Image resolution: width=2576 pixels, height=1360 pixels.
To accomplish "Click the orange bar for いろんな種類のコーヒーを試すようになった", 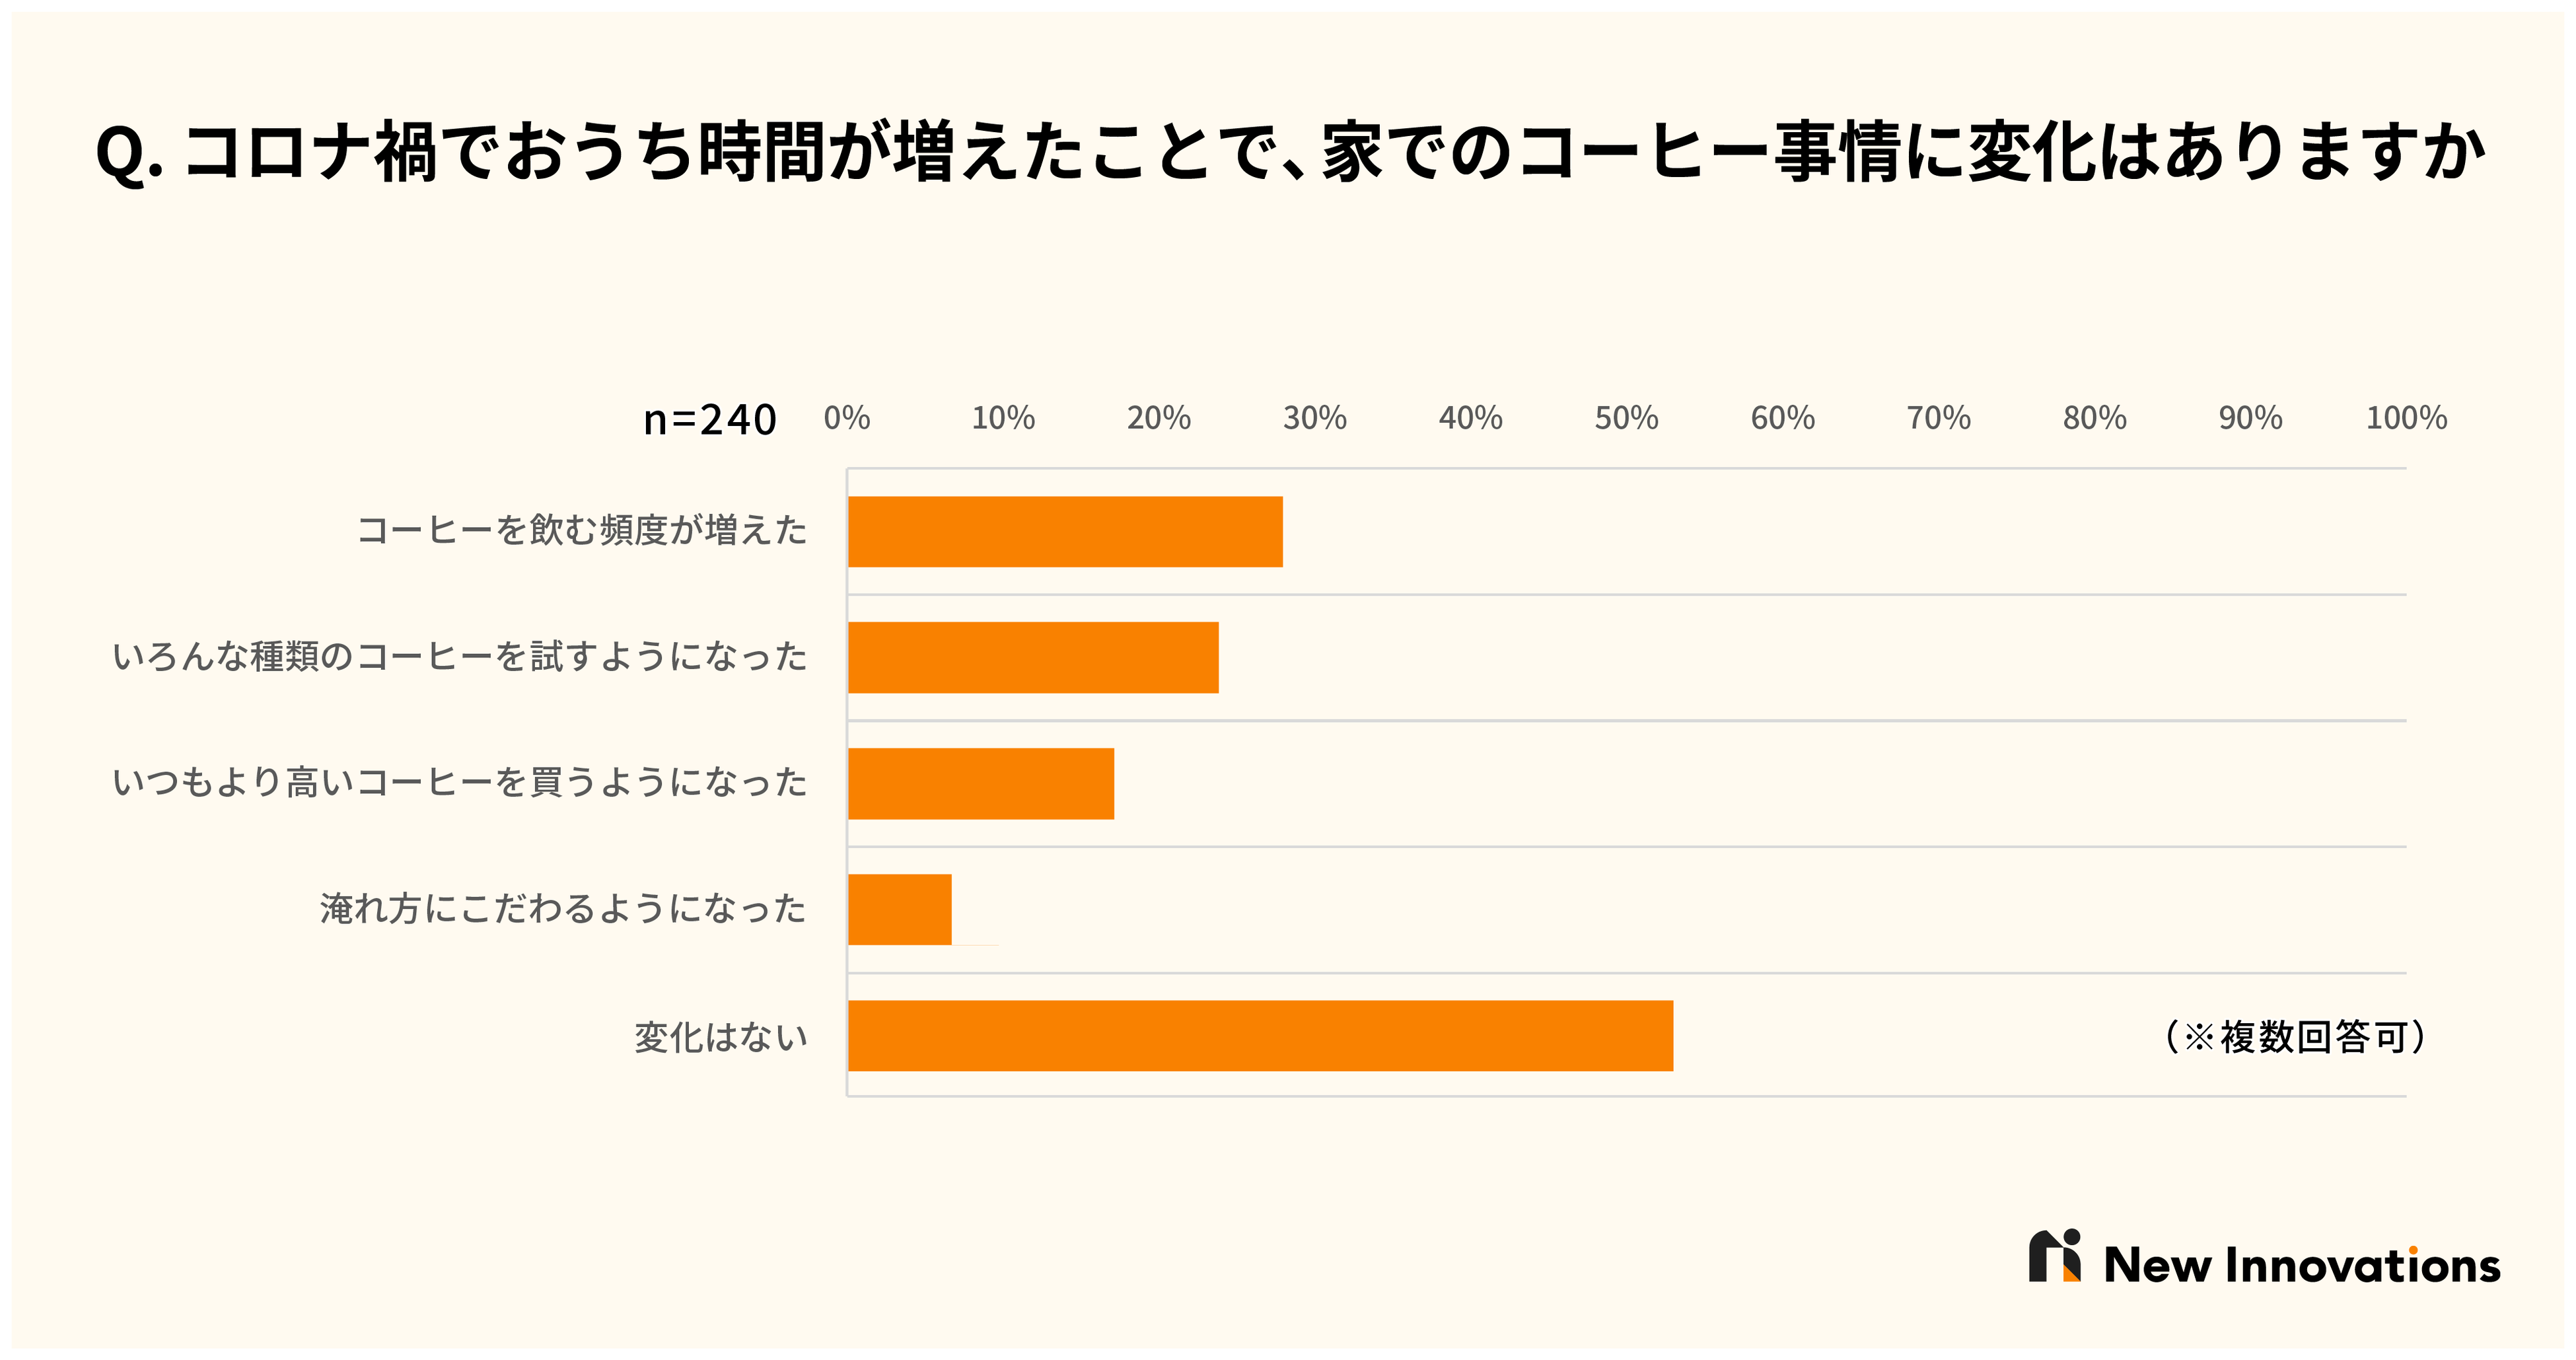I will (1033, 657).
